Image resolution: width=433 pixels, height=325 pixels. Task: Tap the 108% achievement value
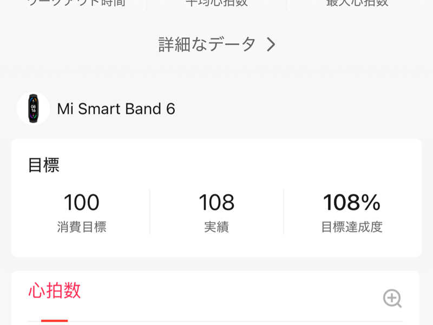352,203
